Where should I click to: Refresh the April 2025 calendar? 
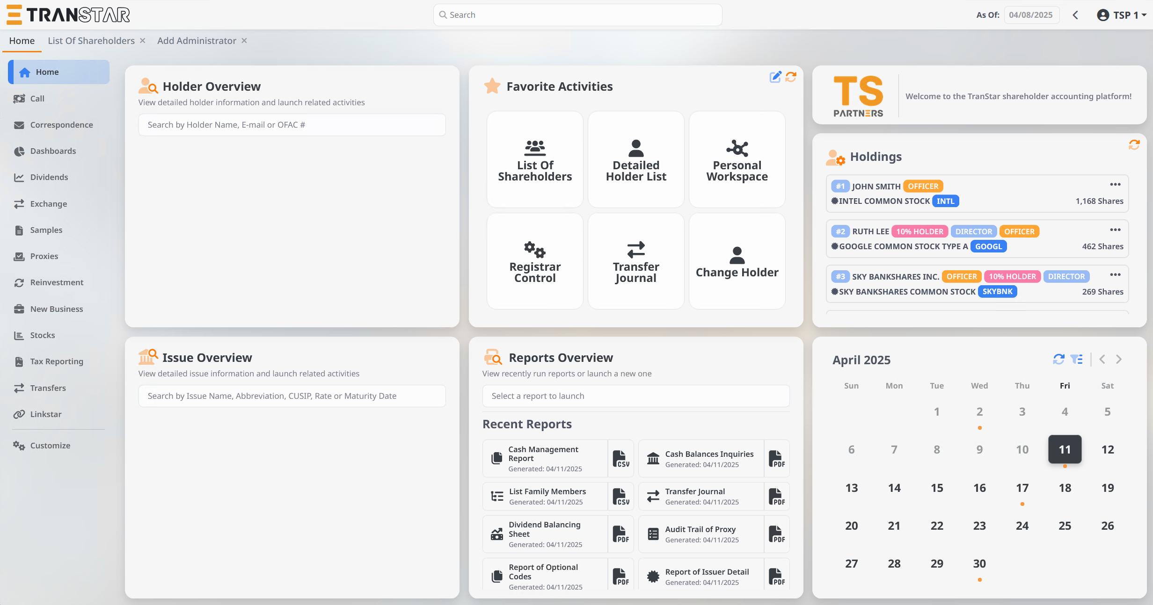pyautogui.click(x=1058, y=359)
